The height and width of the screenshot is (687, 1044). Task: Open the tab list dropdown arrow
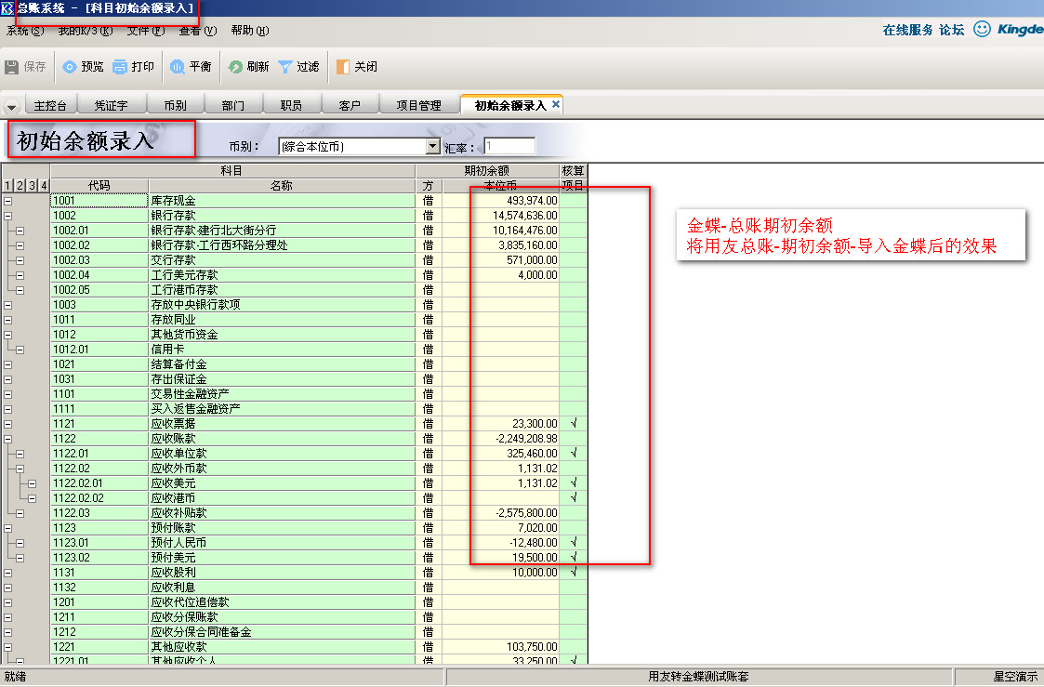(12, 107)
